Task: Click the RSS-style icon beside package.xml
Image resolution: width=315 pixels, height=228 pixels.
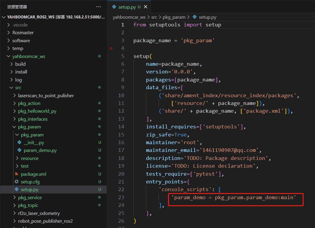Action: 17,174
